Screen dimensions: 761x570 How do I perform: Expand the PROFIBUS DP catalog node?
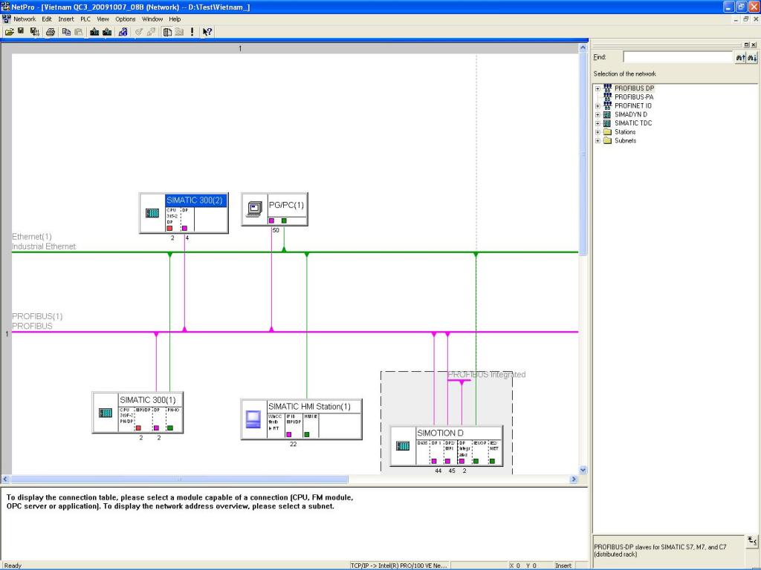598,89
